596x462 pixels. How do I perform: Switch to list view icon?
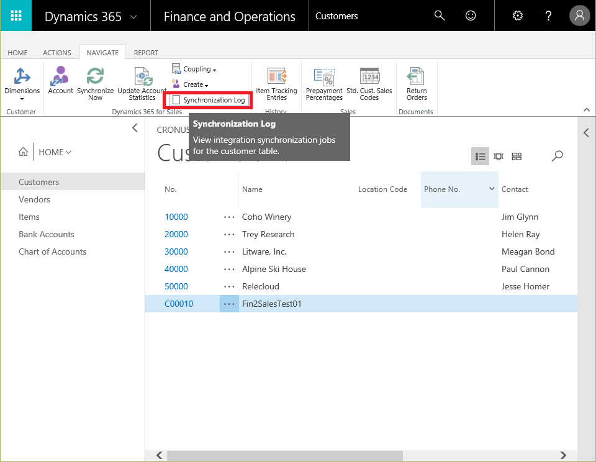(x=480, y=156)
